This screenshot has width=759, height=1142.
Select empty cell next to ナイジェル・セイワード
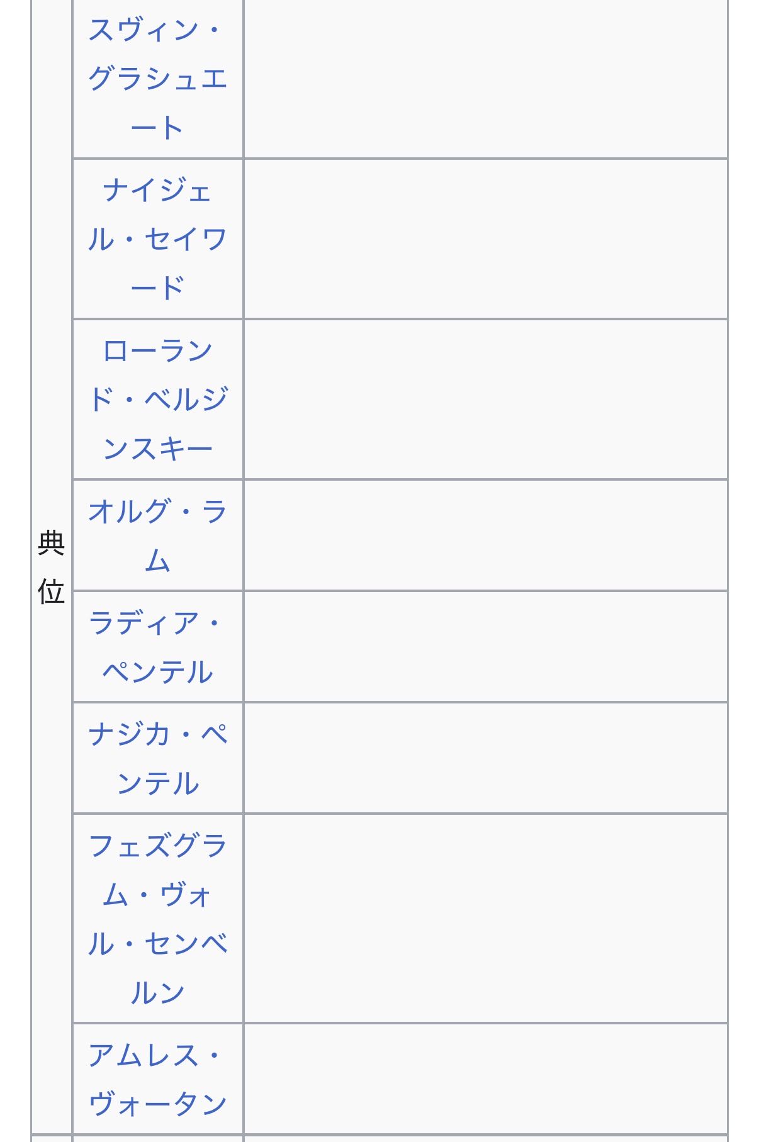pos(485,239)
